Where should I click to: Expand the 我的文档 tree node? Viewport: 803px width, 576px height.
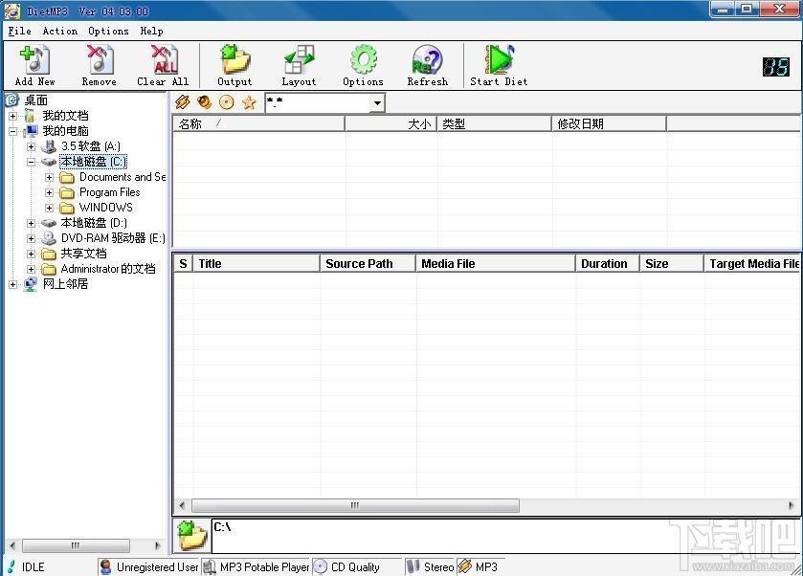(12, 116)
